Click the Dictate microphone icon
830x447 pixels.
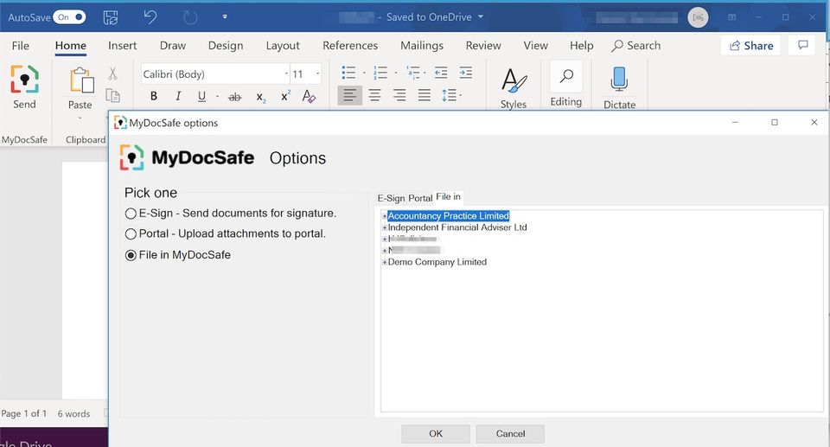point(618,81)
